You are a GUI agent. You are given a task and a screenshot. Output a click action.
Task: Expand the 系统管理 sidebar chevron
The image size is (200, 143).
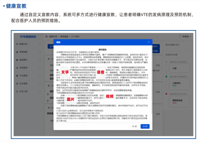(40, 68)
